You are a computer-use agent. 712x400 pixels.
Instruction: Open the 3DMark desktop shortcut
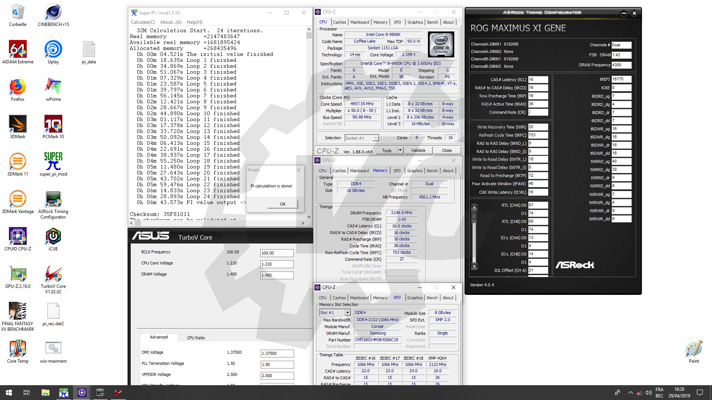coord(17,127)
